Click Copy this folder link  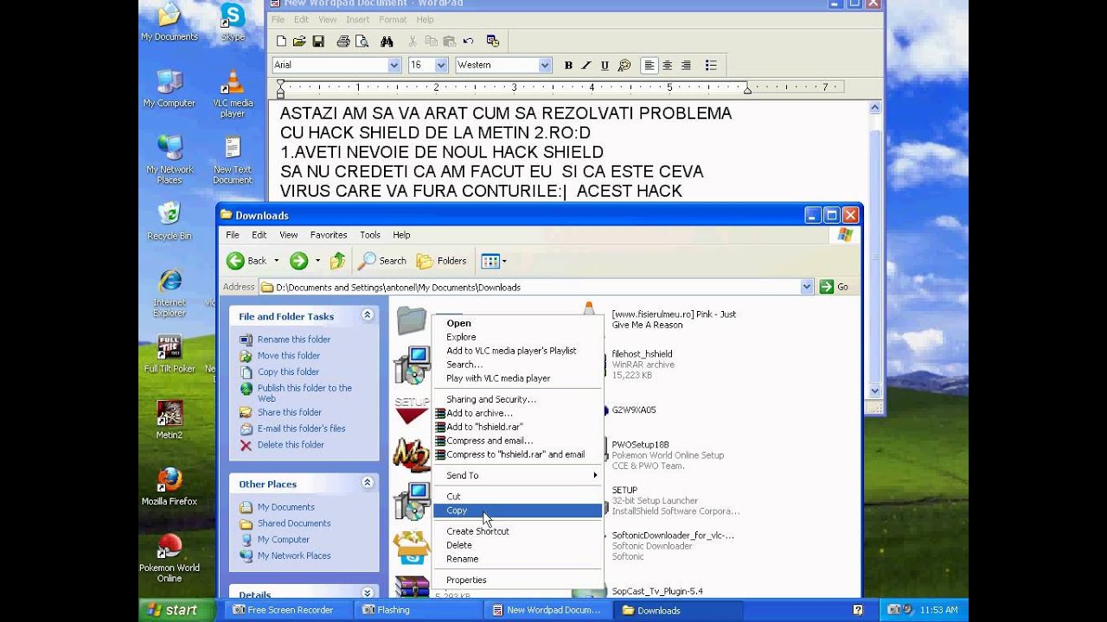(x=288, y=371)
